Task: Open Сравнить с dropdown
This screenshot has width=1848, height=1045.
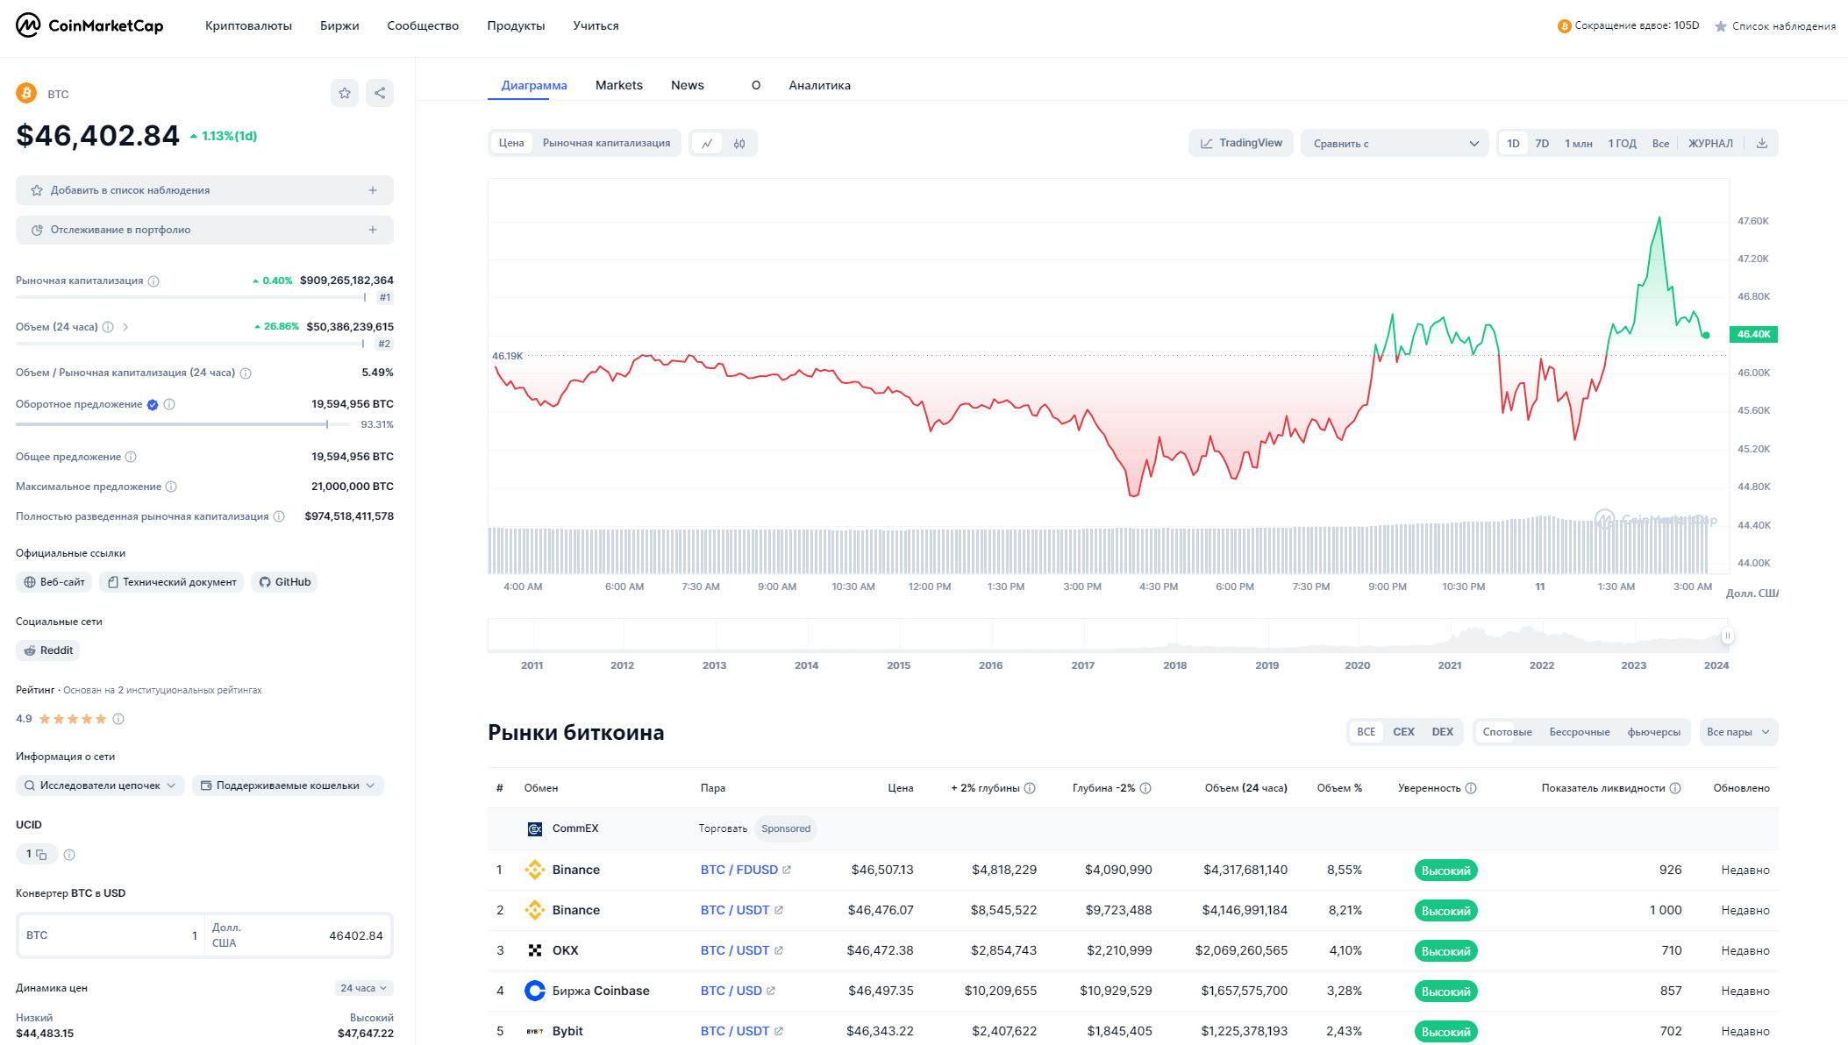Action: click(x=1395, y=143)
